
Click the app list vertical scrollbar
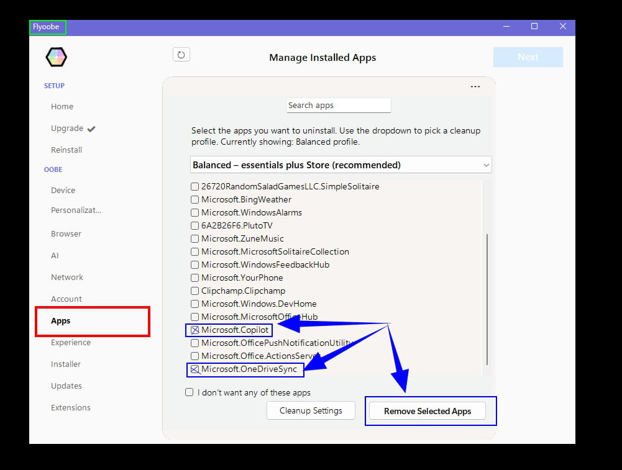pyautogui.click(x=487, y=300)
